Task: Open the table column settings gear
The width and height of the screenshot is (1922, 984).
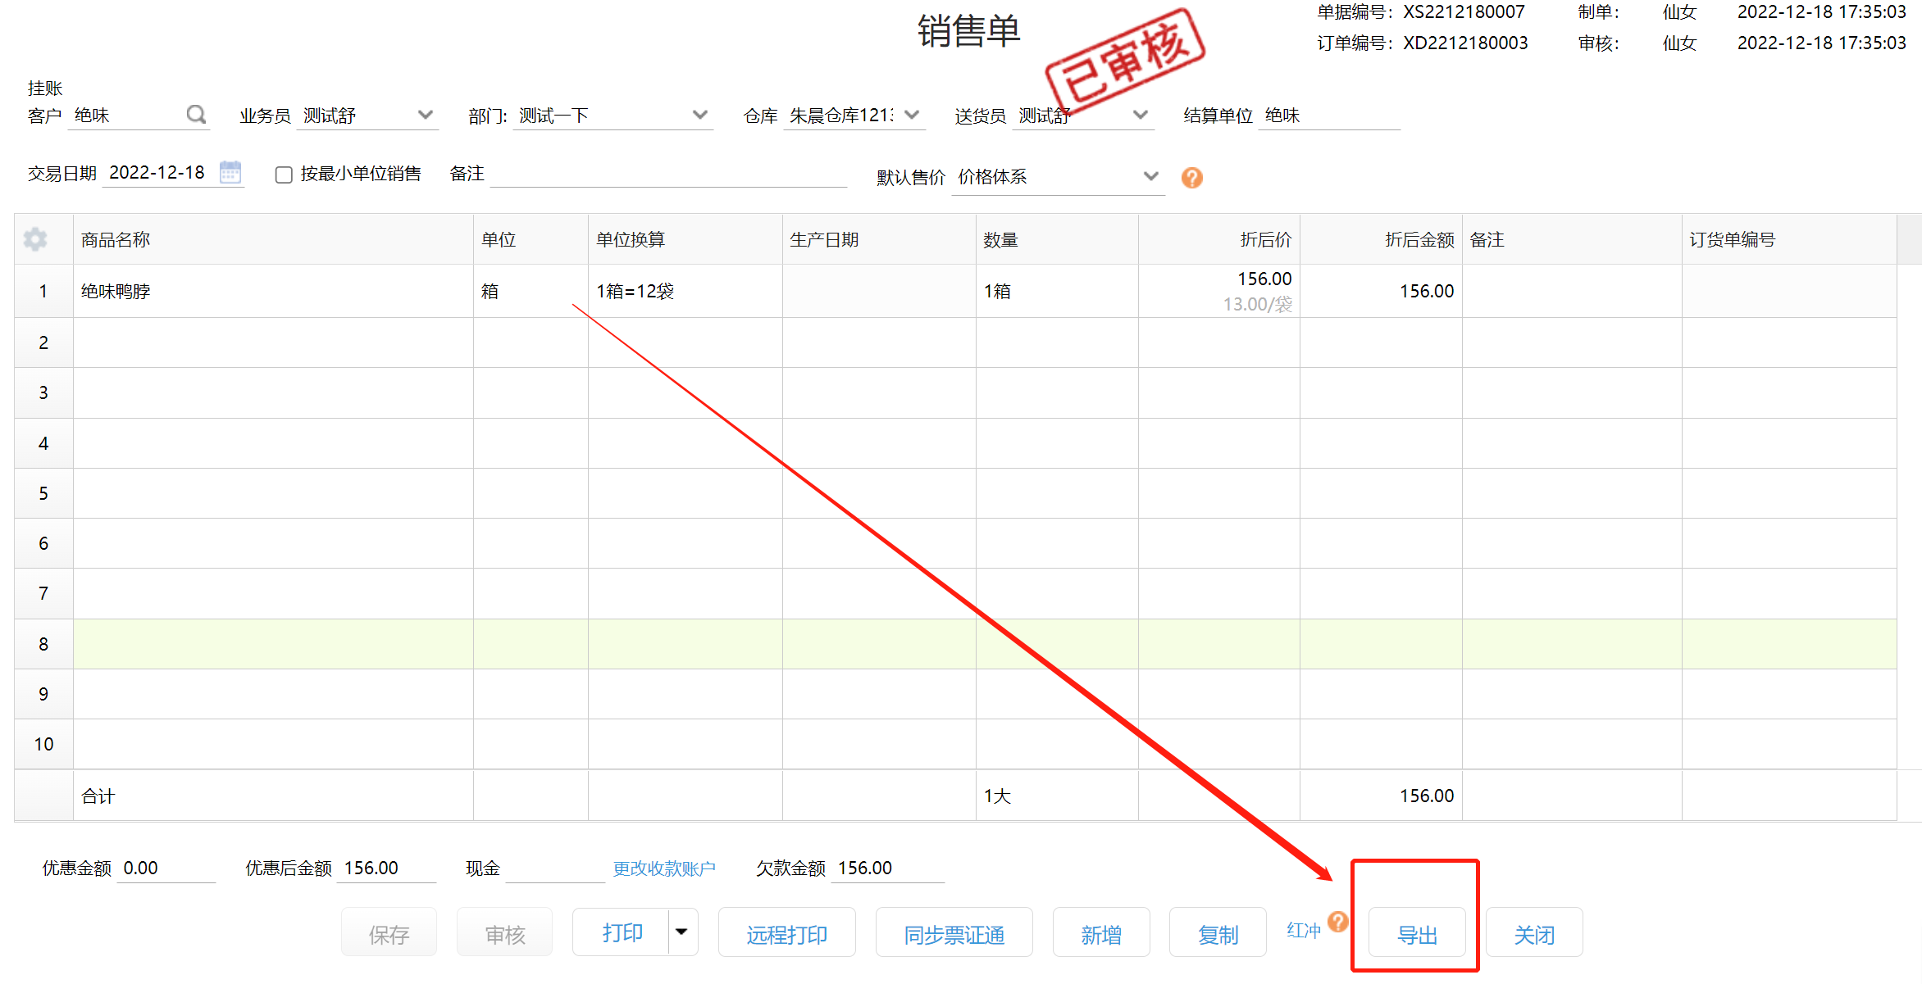Action: 35,239
